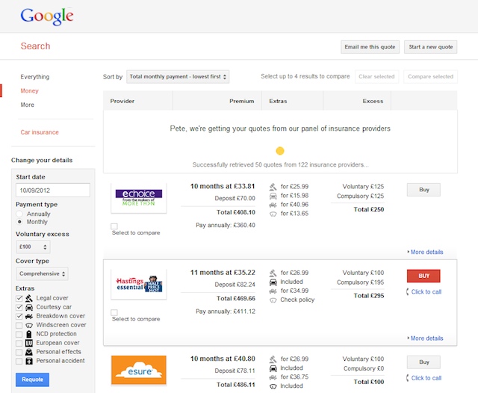Image resolution: width=478 pixels, height=393 pixels.
Task: Uncheck Courtesy car extra
Action: coord(19,307)
